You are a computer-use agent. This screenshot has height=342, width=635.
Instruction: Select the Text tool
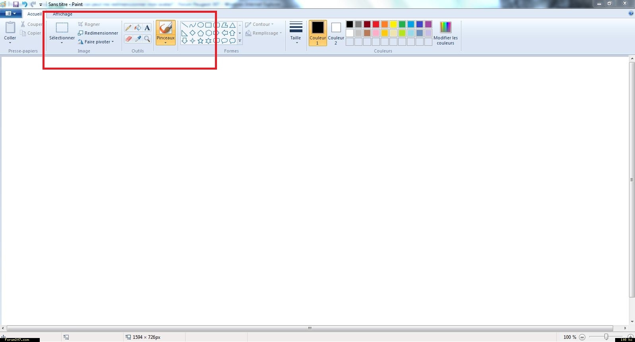tap(147, 28)
